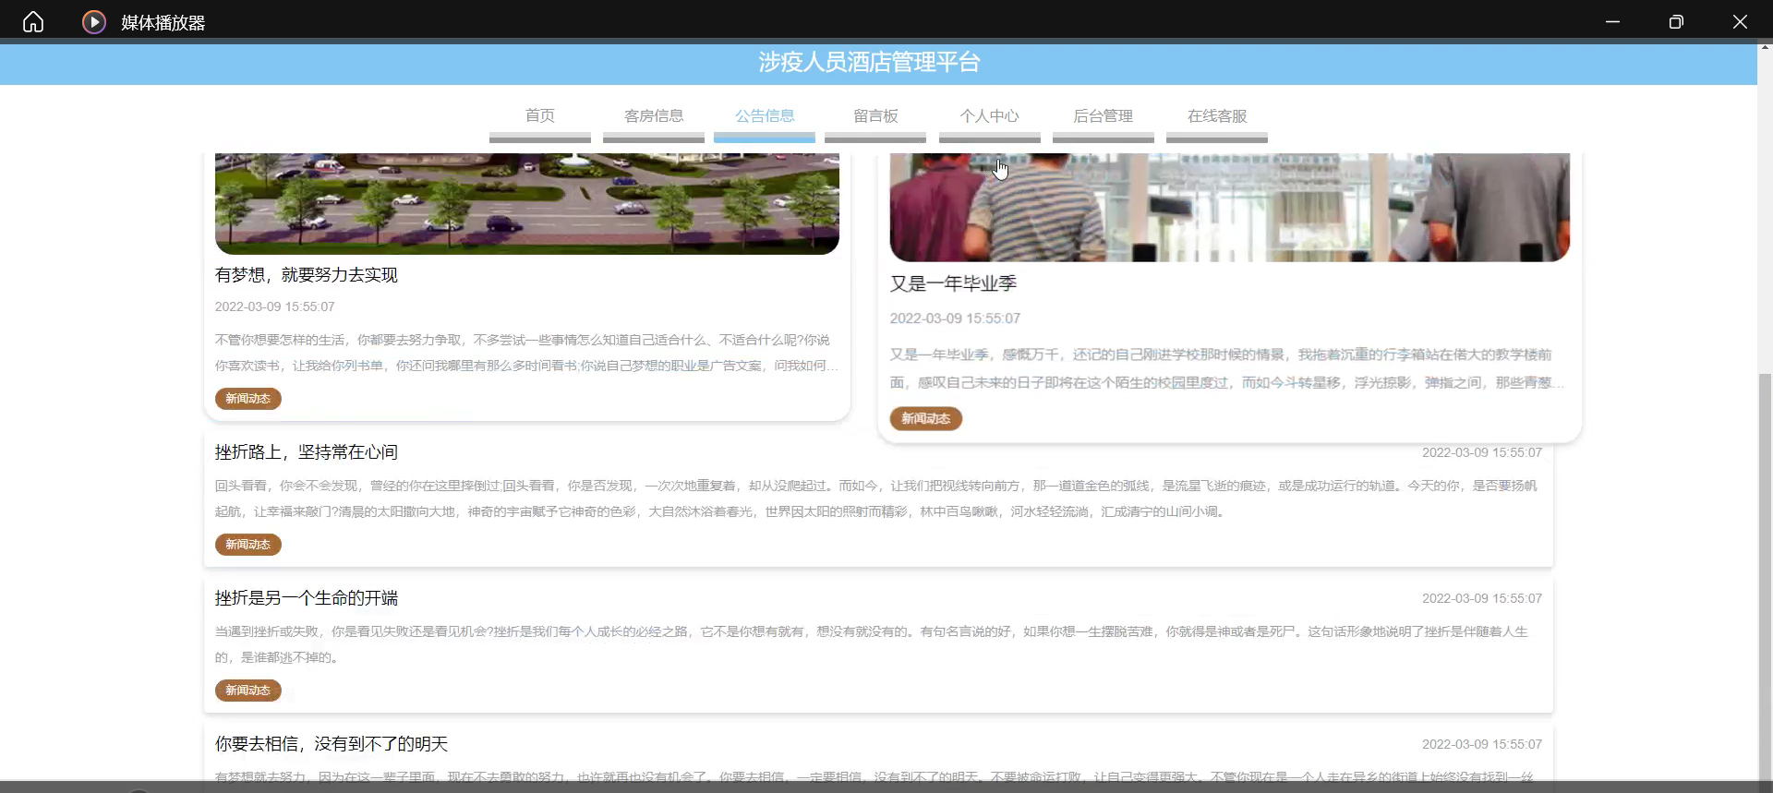
Task: Restore the media player window size
Action: click(1676, 21)
